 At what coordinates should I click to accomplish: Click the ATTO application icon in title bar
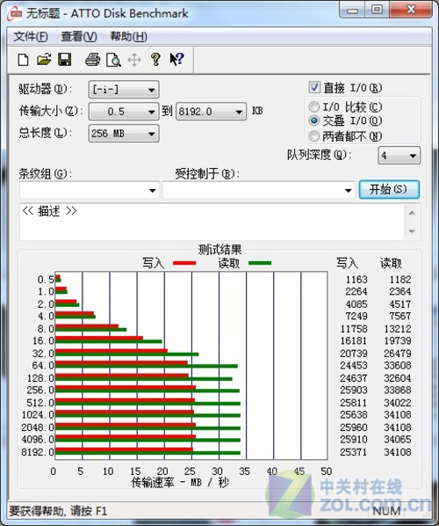tap(15, 14)
